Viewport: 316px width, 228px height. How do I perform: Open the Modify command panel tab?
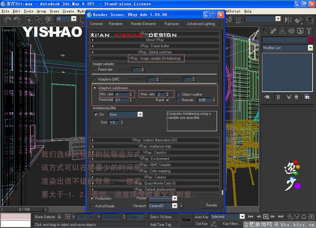pyautogui.click(x=274, y=31)
